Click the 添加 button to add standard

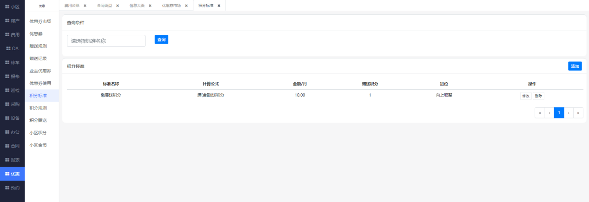575,66
